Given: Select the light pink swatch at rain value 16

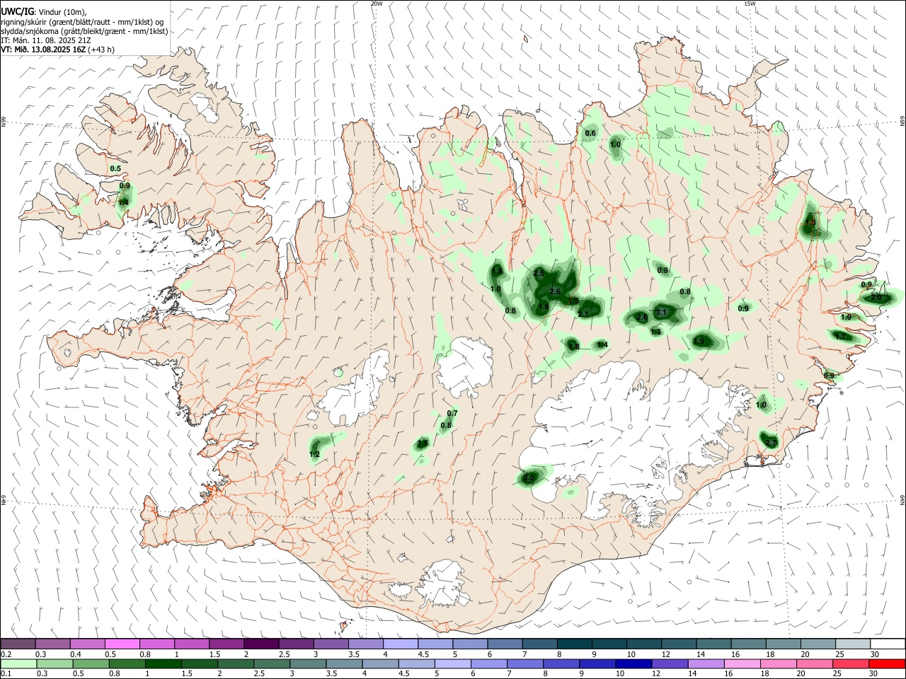Looking at the screenshot, I should 742,663.
